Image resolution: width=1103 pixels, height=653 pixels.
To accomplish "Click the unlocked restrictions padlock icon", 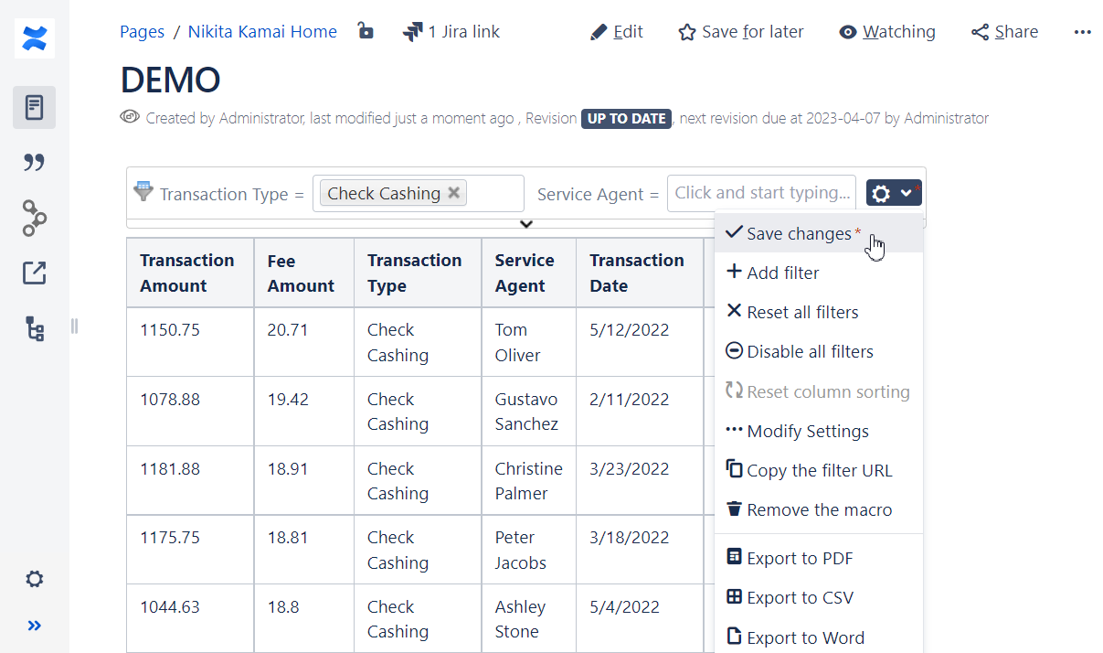I will point(366,30).
